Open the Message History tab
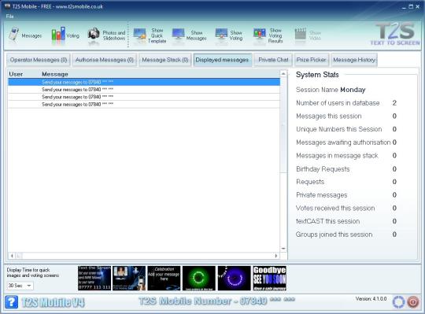Screen dimensions: 425x314 (x=354, y=60)
